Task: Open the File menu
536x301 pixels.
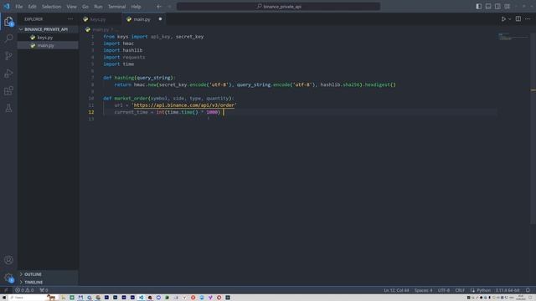Action: point(18,7)
